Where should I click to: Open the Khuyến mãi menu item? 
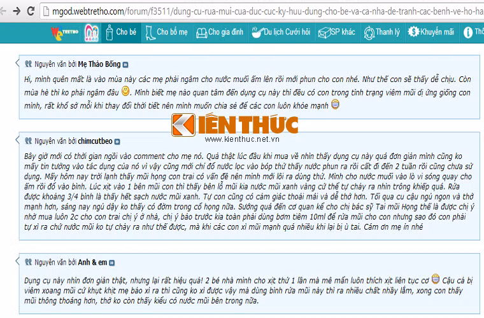[431, 32]
